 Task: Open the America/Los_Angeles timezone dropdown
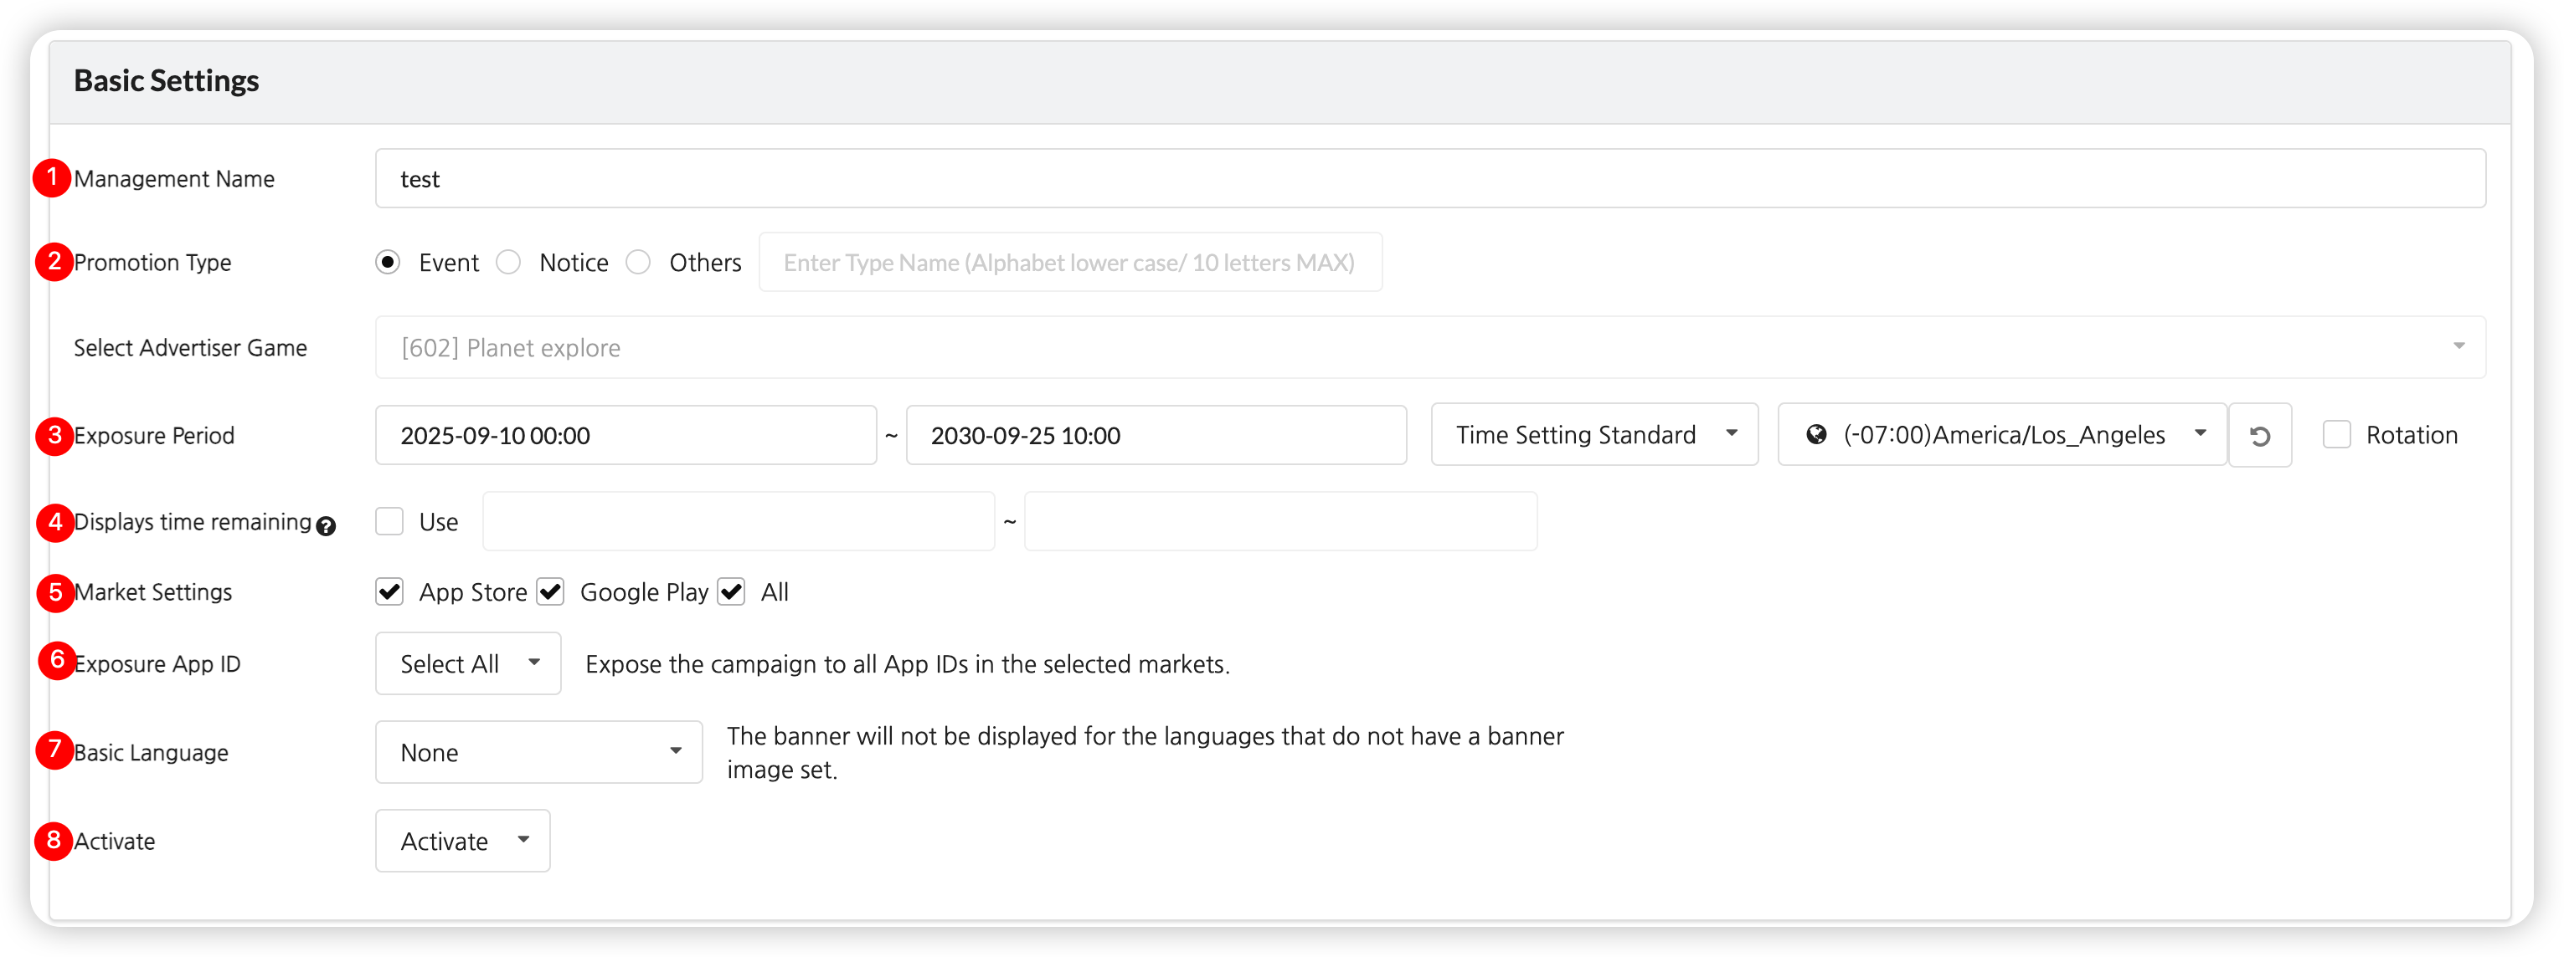(x=2001, y=435)
